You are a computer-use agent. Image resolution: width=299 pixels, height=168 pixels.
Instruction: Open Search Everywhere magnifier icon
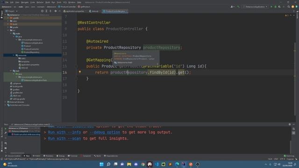pyautogui.click(x=289, y=7)
